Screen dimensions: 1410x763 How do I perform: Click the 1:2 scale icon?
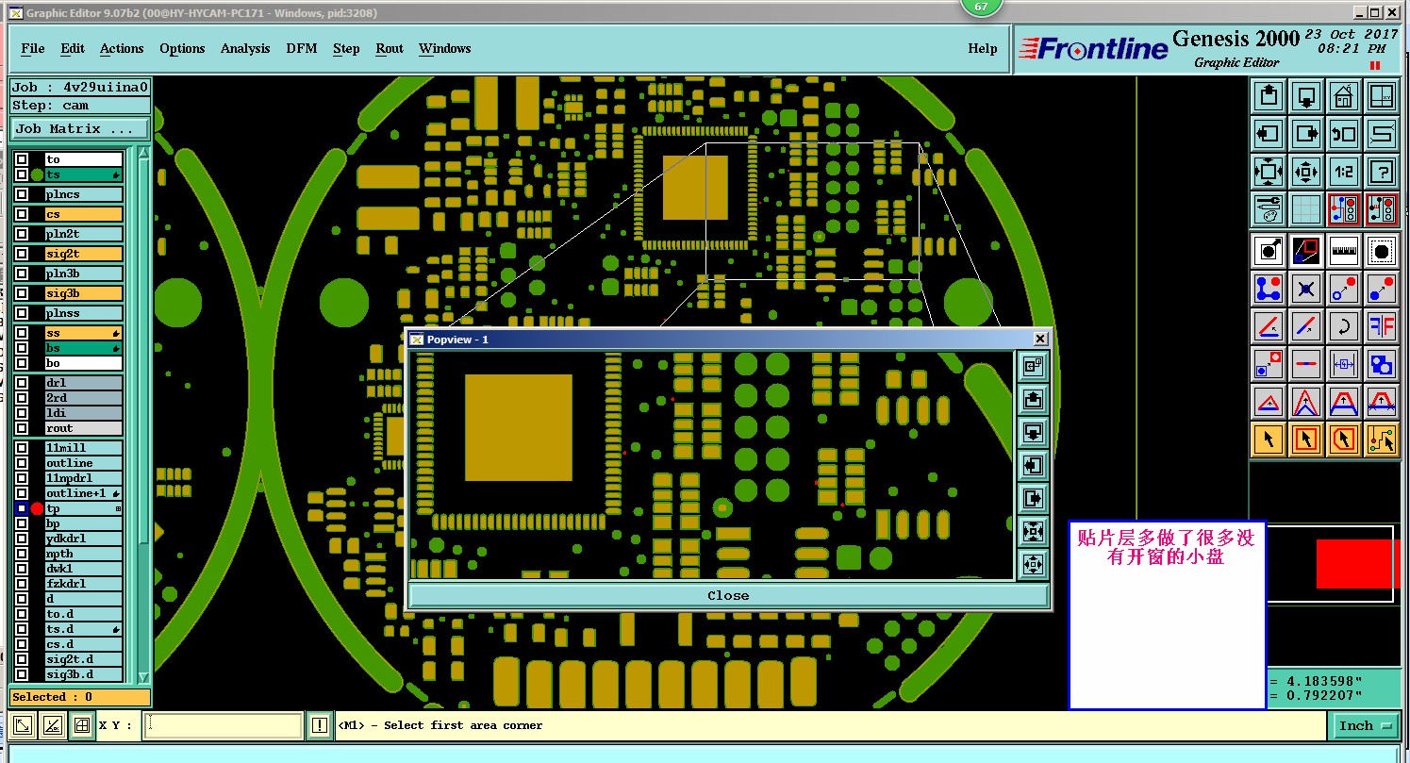pos(1344,172)
